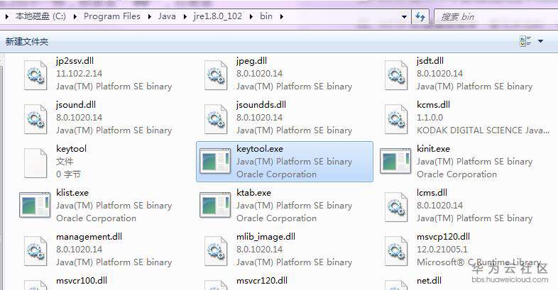The height and width of the screenshot is (290, 558).
Task: Select the file name jp2ssv.dll
Action: click(75, 61)
